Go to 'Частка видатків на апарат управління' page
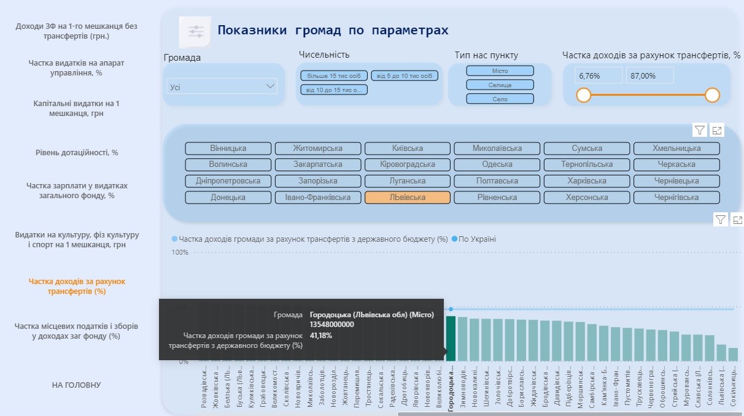 point(77,67)
